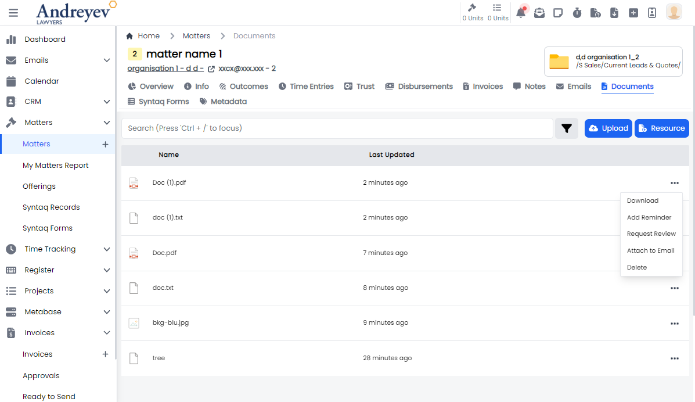Click the open envelope mail icon
Image resolution: width=695 pixels, height=402 pixels.
[x=539, y=13]
